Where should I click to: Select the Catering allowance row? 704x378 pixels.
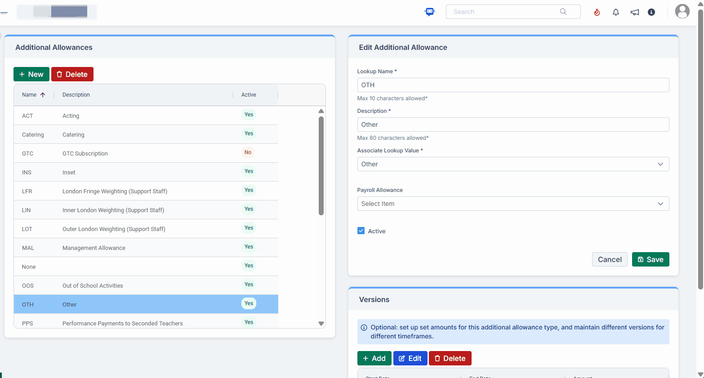pos(146,134)
